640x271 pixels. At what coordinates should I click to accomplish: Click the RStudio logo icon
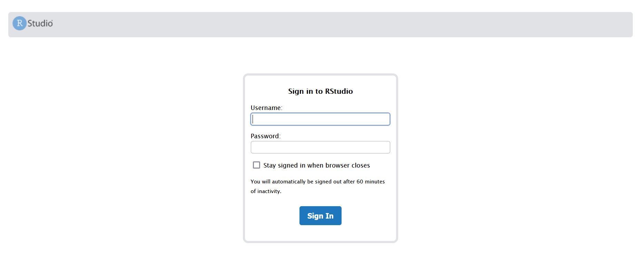[x=33, y=23]
